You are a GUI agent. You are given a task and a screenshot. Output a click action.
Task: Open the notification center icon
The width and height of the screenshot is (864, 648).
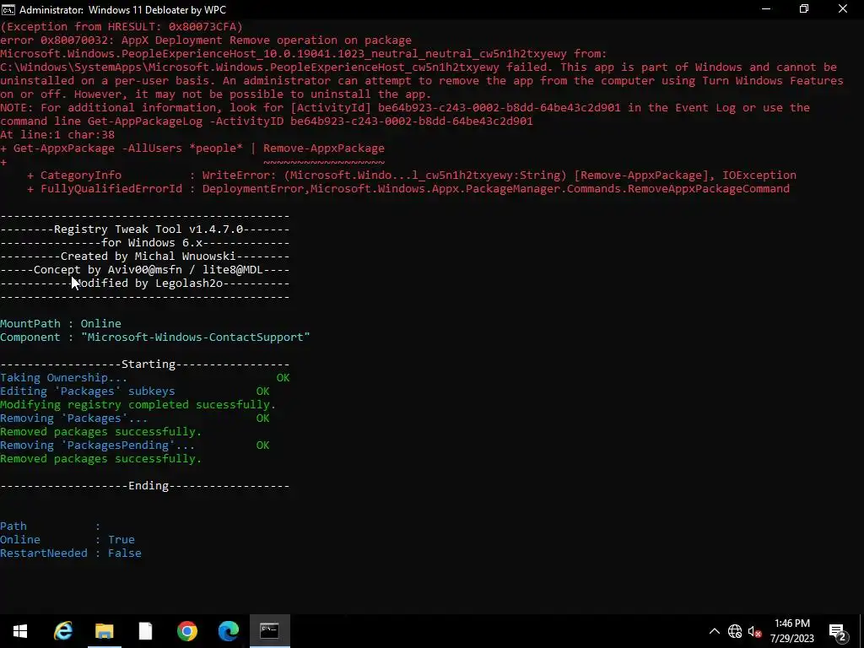point(838,631)
